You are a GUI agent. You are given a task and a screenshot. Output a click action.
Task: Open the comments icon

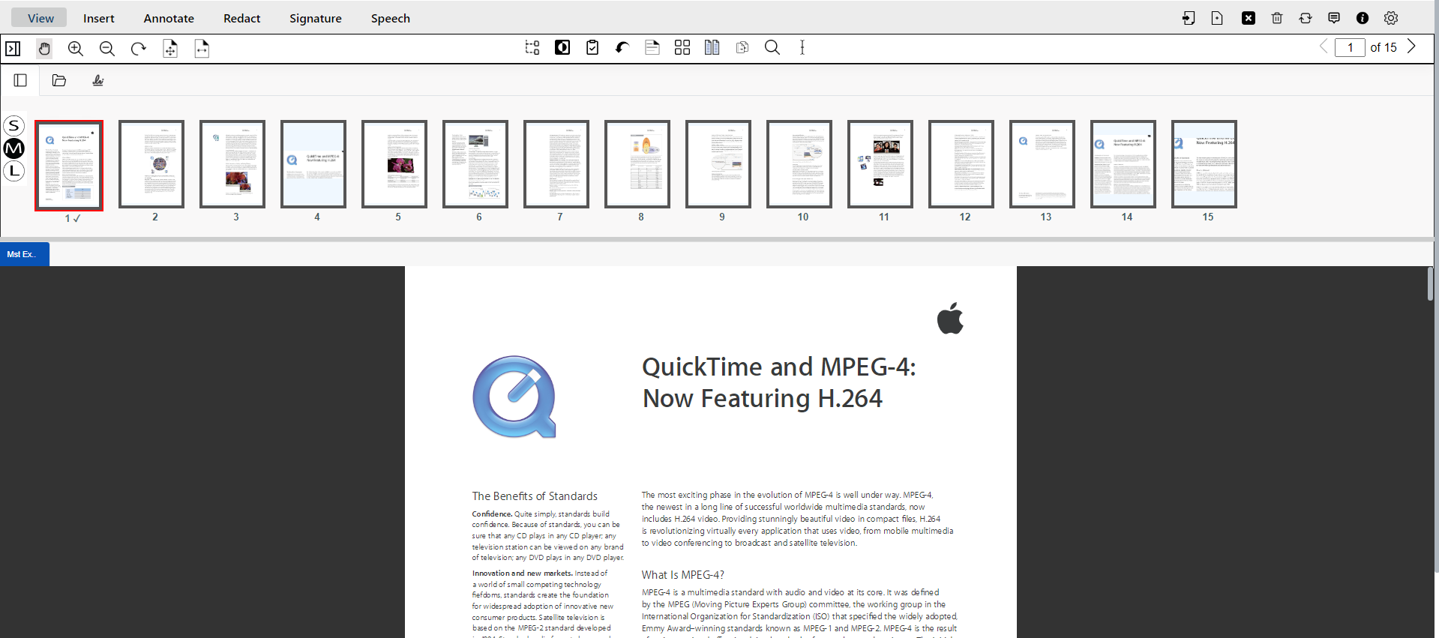1334,18
